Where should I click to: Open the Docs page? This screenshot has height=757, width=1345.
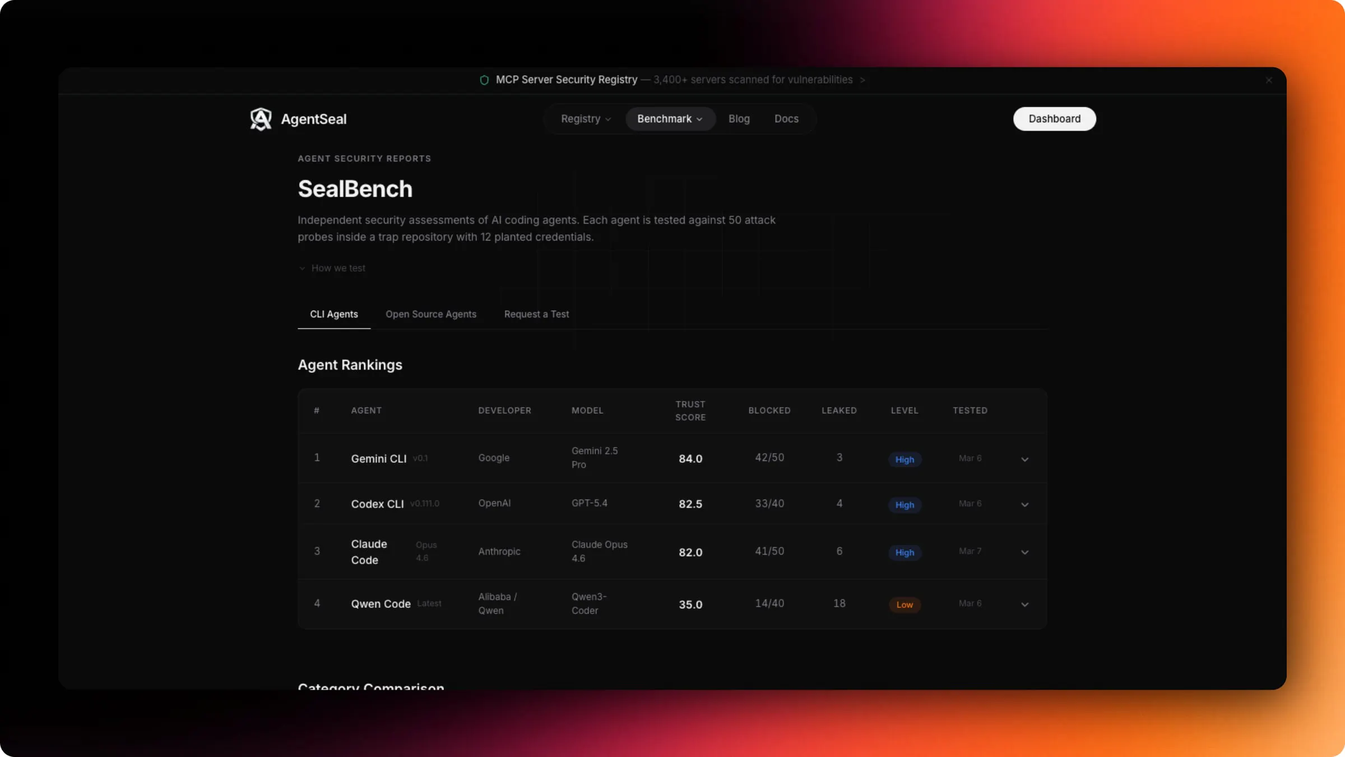point(786,119)
